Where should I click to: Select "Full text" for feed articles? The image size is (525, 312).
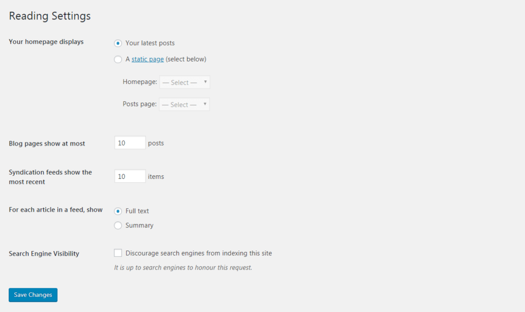click(118, 211)
